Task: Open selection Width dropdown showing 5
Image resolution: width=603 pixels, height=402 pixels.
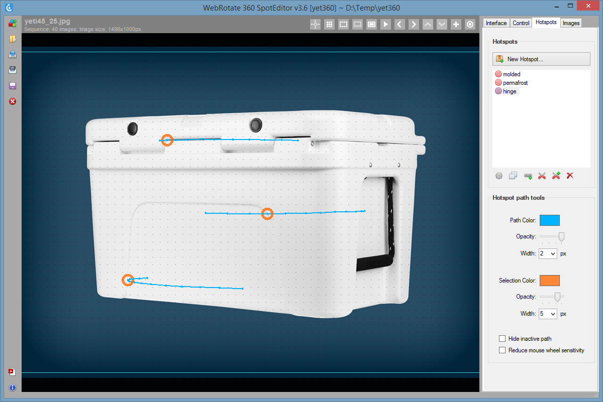Action: point(548,314)
